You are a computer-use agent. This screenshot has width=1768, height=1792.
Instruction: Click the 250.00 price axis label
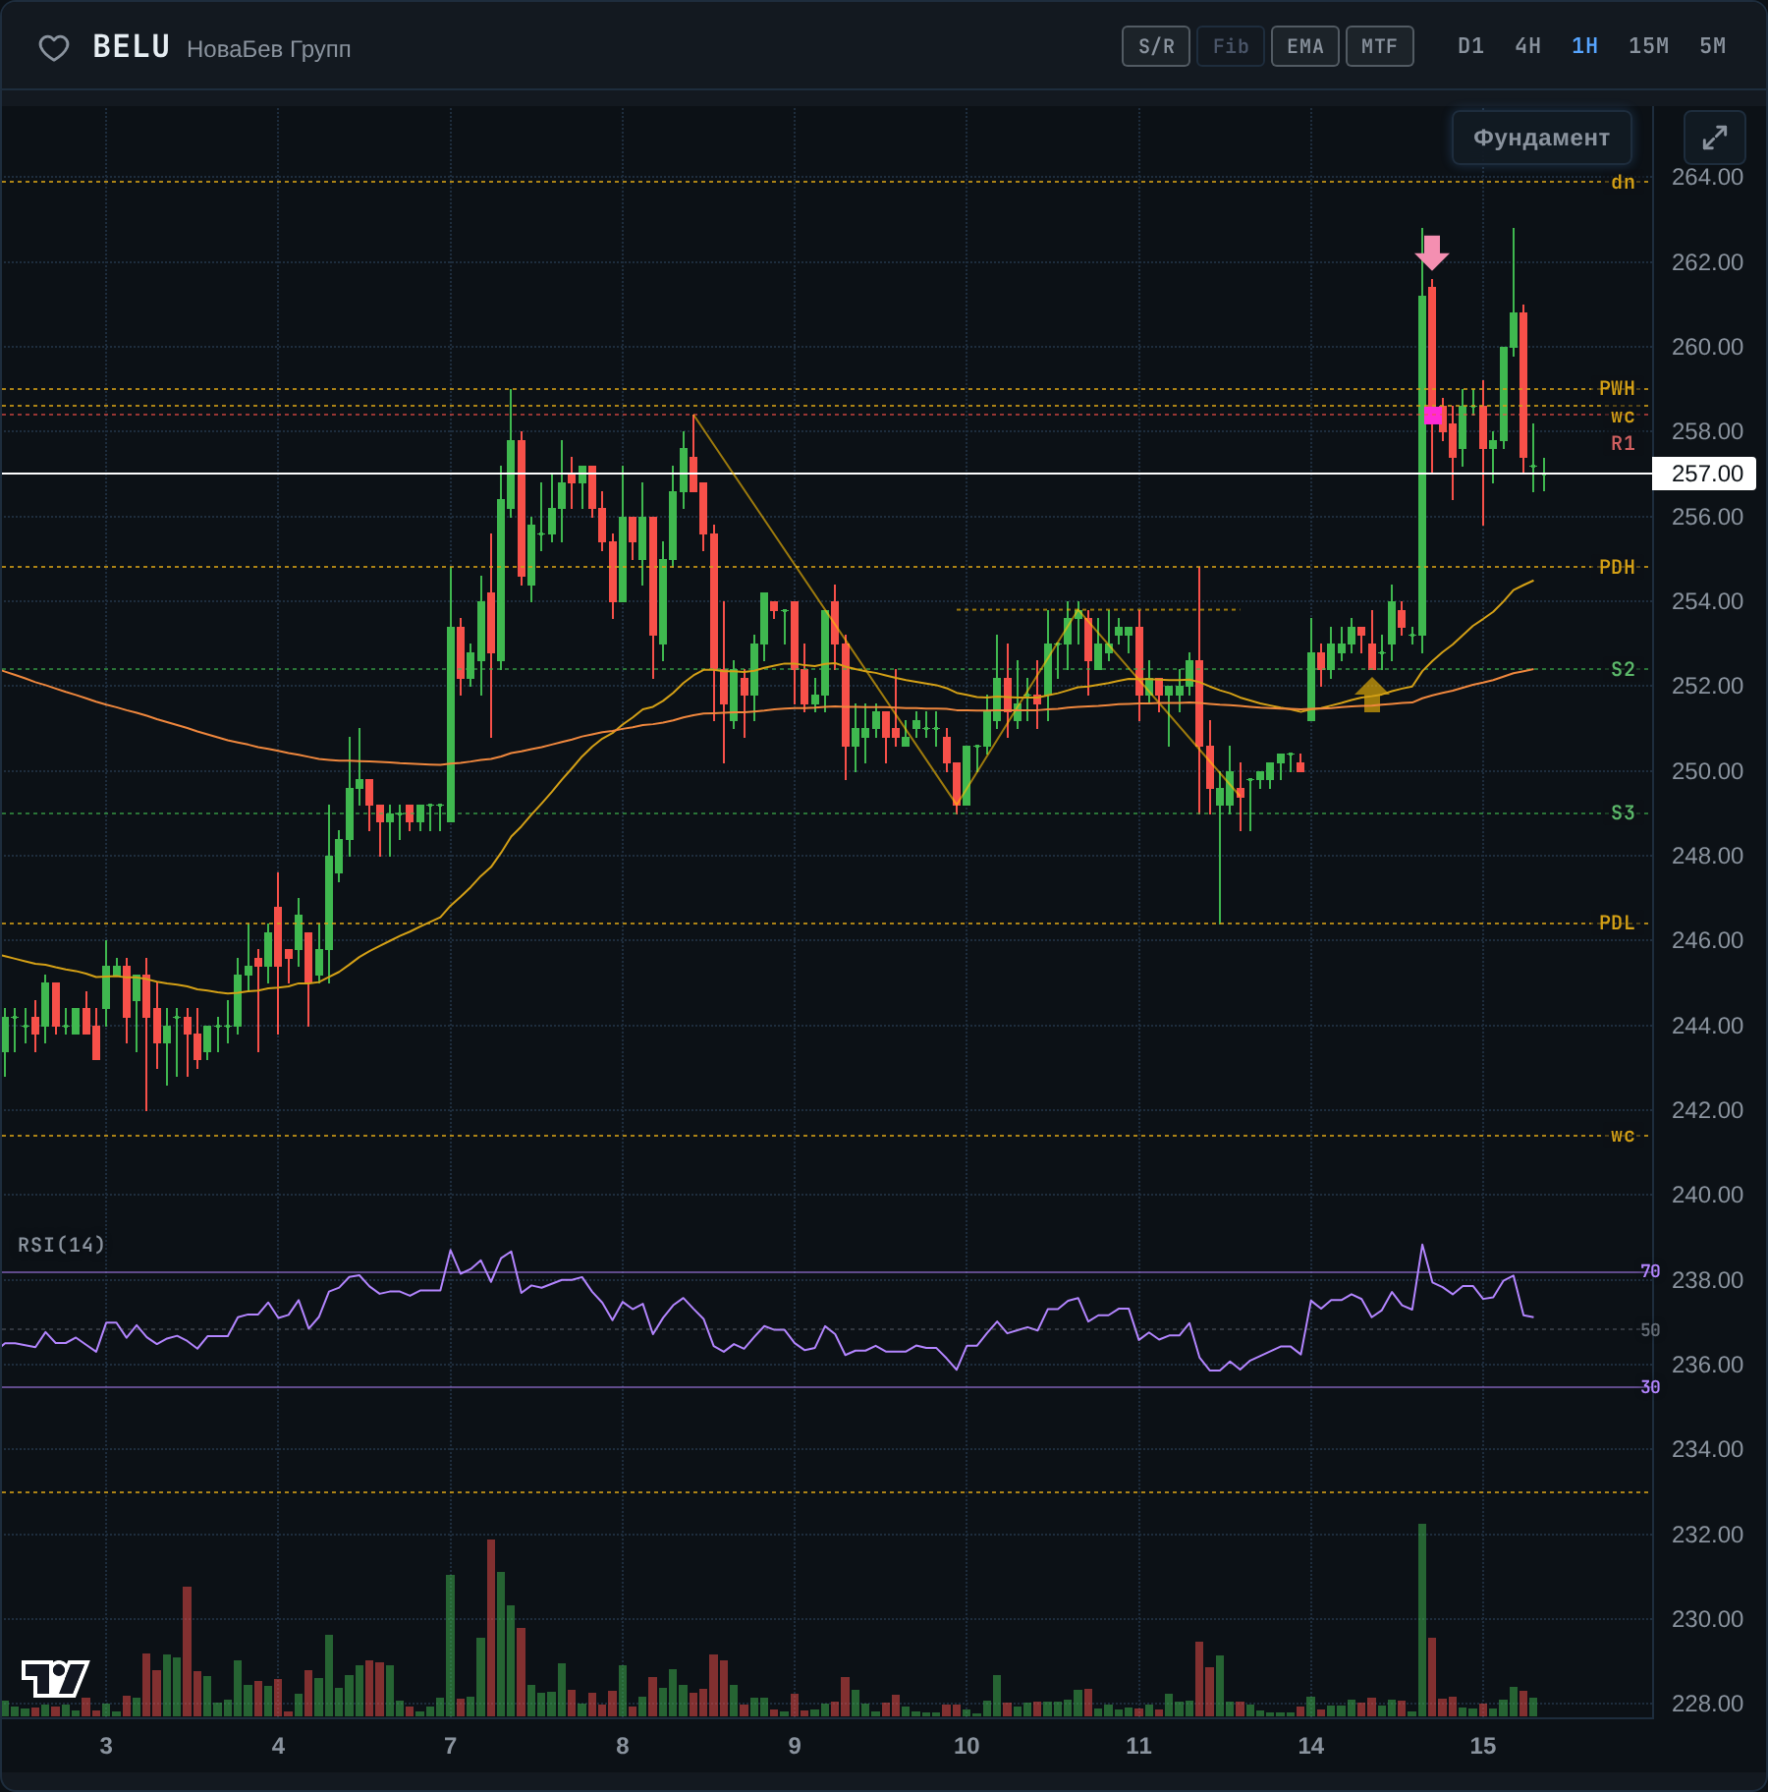[1707, 771]
